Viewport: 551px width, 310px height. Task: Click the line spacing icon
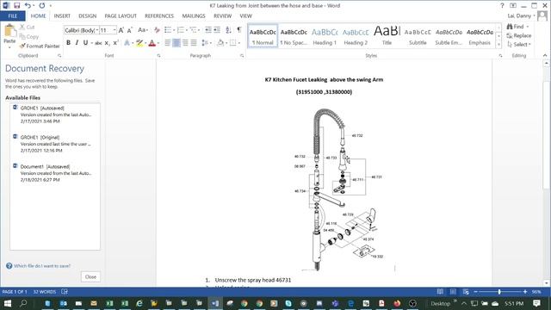tap(205, 43)
